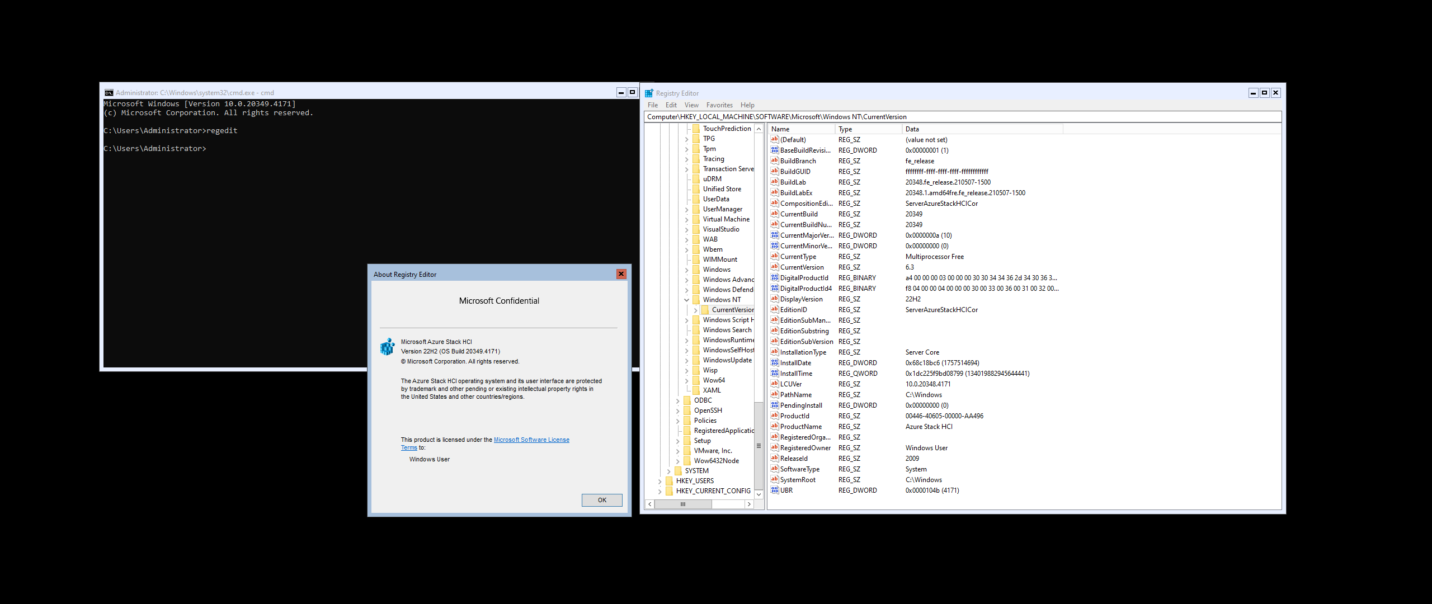The height and width of the screenshot is (604, 1432).
Task: Click the CurrentVersion folder icon in tree
Action: (x=705, y=310)
